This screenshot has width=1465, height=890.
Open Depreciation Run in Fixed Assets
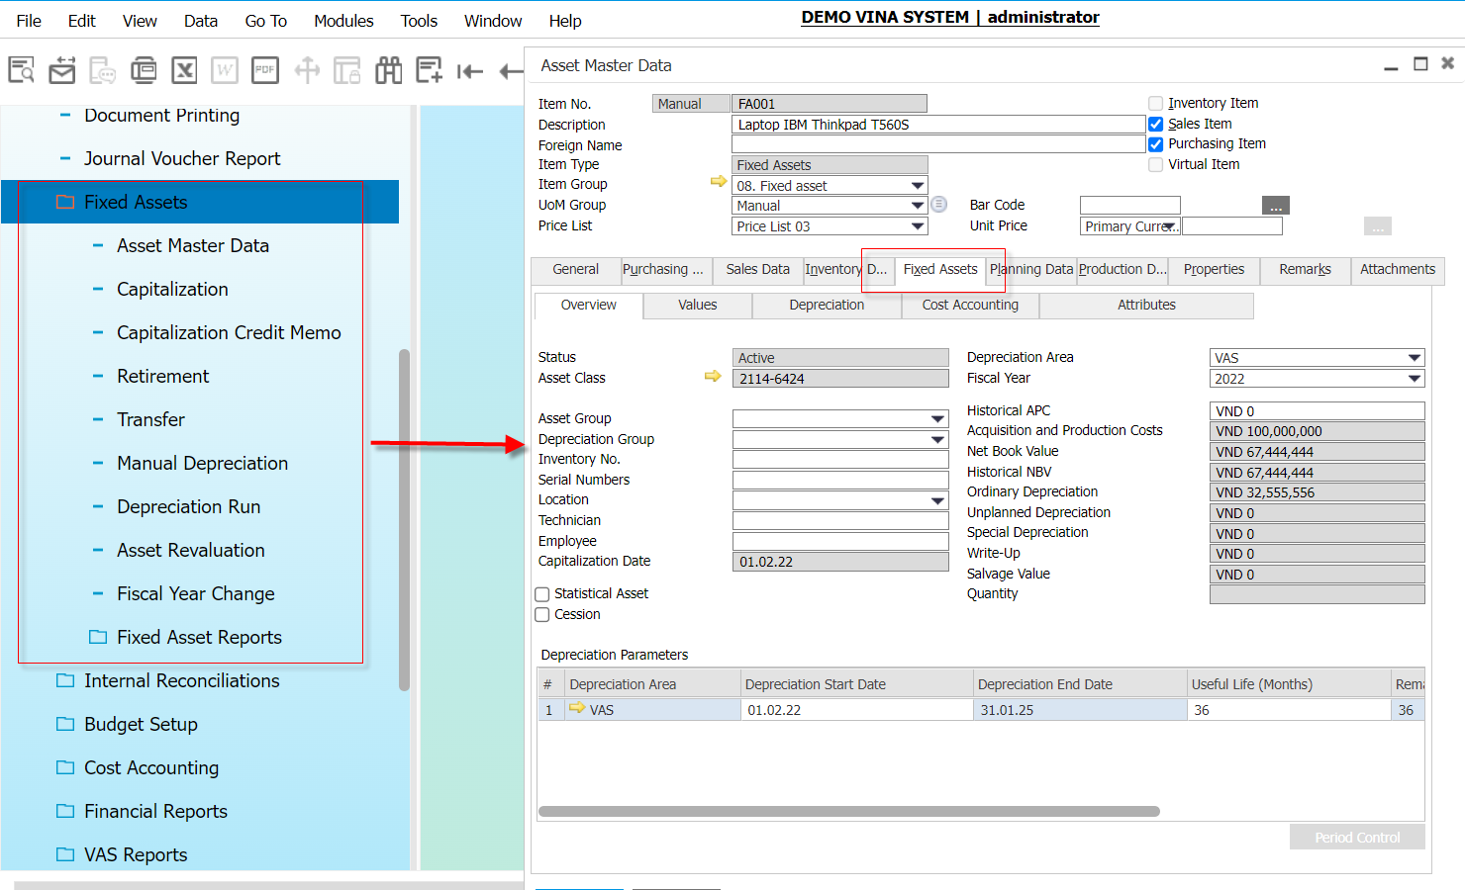188,506
